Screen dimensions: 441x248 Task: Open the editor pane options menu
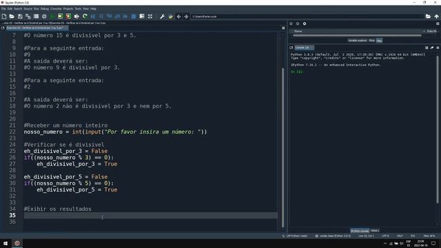[x=283, y=28]
